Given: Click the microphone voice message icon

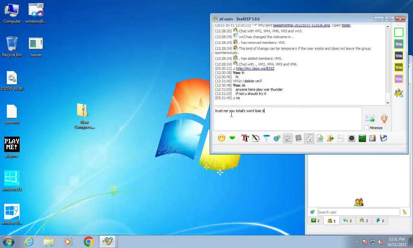Looking at the screenshot, I should pyautogui.click(x=384, y=119).
